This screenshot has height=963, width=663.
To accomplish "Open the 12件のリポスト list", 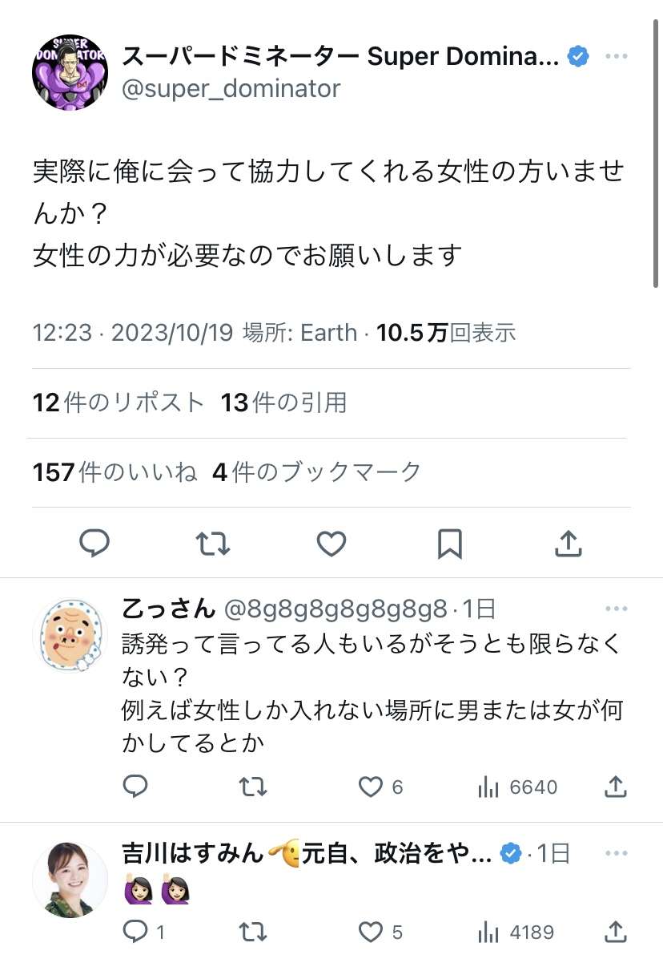I will [x=119, y=403].
